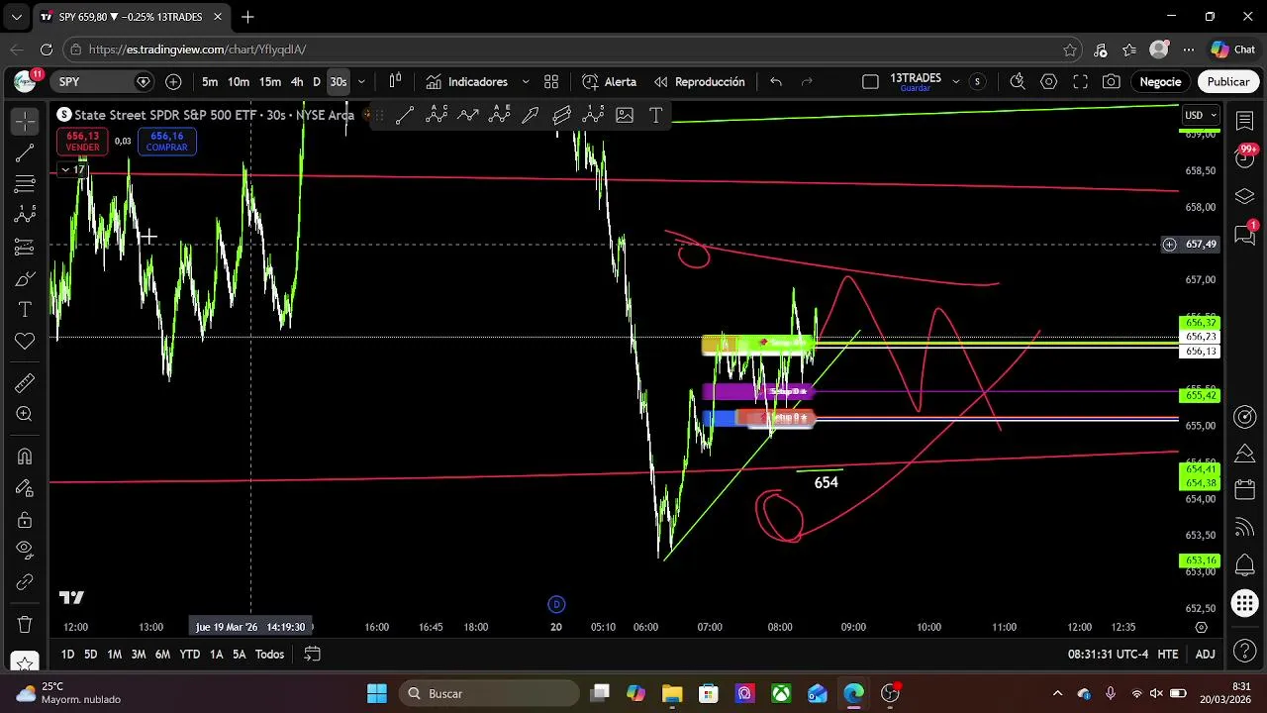
Task: Select the crosshair cursor tool
Action: pos(25,121)
